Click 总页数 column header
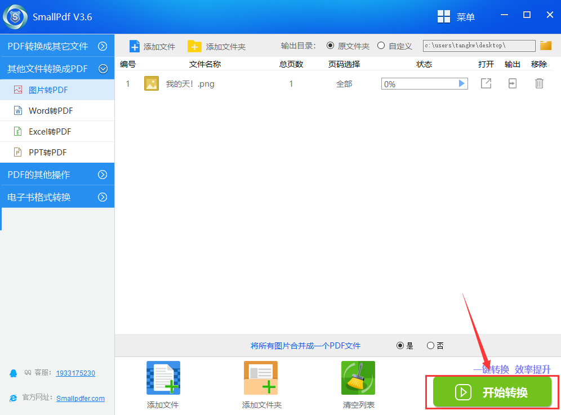 pos(291,64)
